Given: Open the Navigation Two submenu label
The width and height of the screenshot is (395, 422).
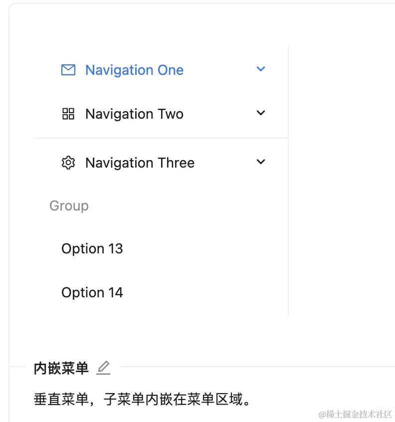Looking at the screenshot, I should pyautogui.click(x=134, y=114).
